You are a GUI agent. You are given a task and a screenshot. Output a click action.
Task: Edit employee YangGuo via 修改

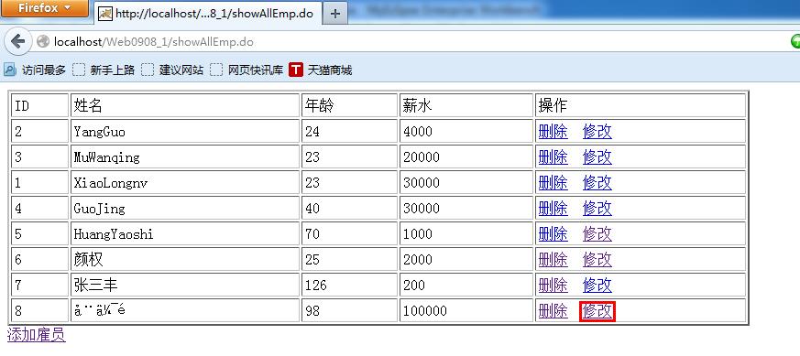tap(597, 132)
